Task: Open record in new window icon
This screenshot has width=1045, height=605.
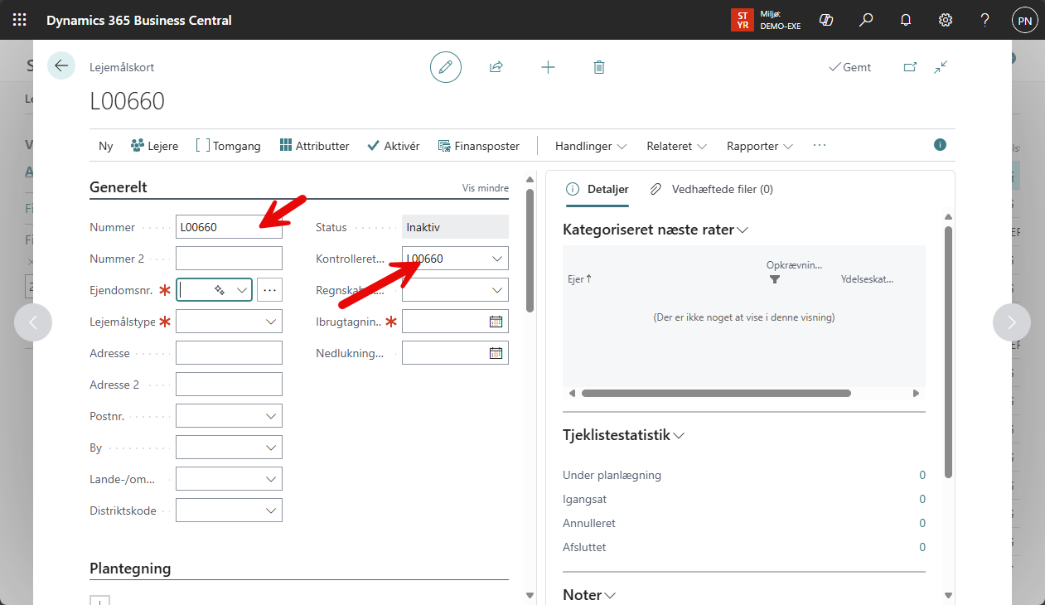Action: 910,67
